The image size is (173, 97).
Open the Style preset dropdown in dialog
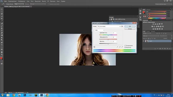(x=109, y=26)
